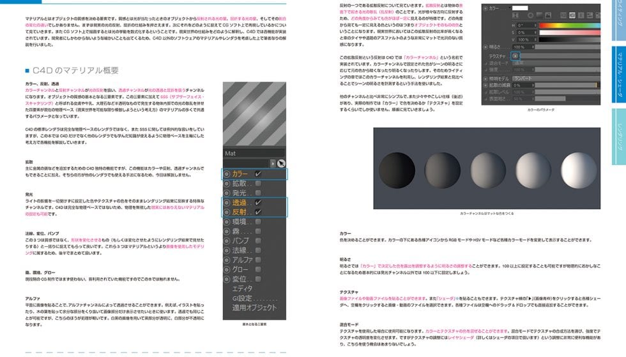
Task: Click the arrow-cursor pick icon beside Mat field
Action: 281,163
